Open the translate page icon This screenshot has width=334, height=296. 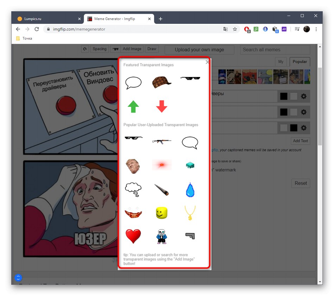pyautogui.click(x=225, y=29)
